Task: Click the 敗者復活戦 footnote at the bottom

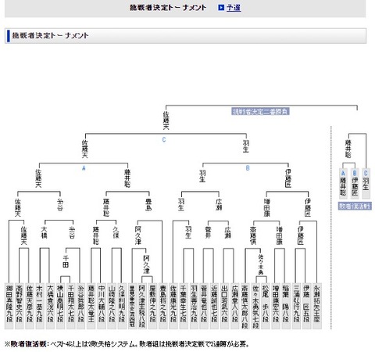Action: 127,344
